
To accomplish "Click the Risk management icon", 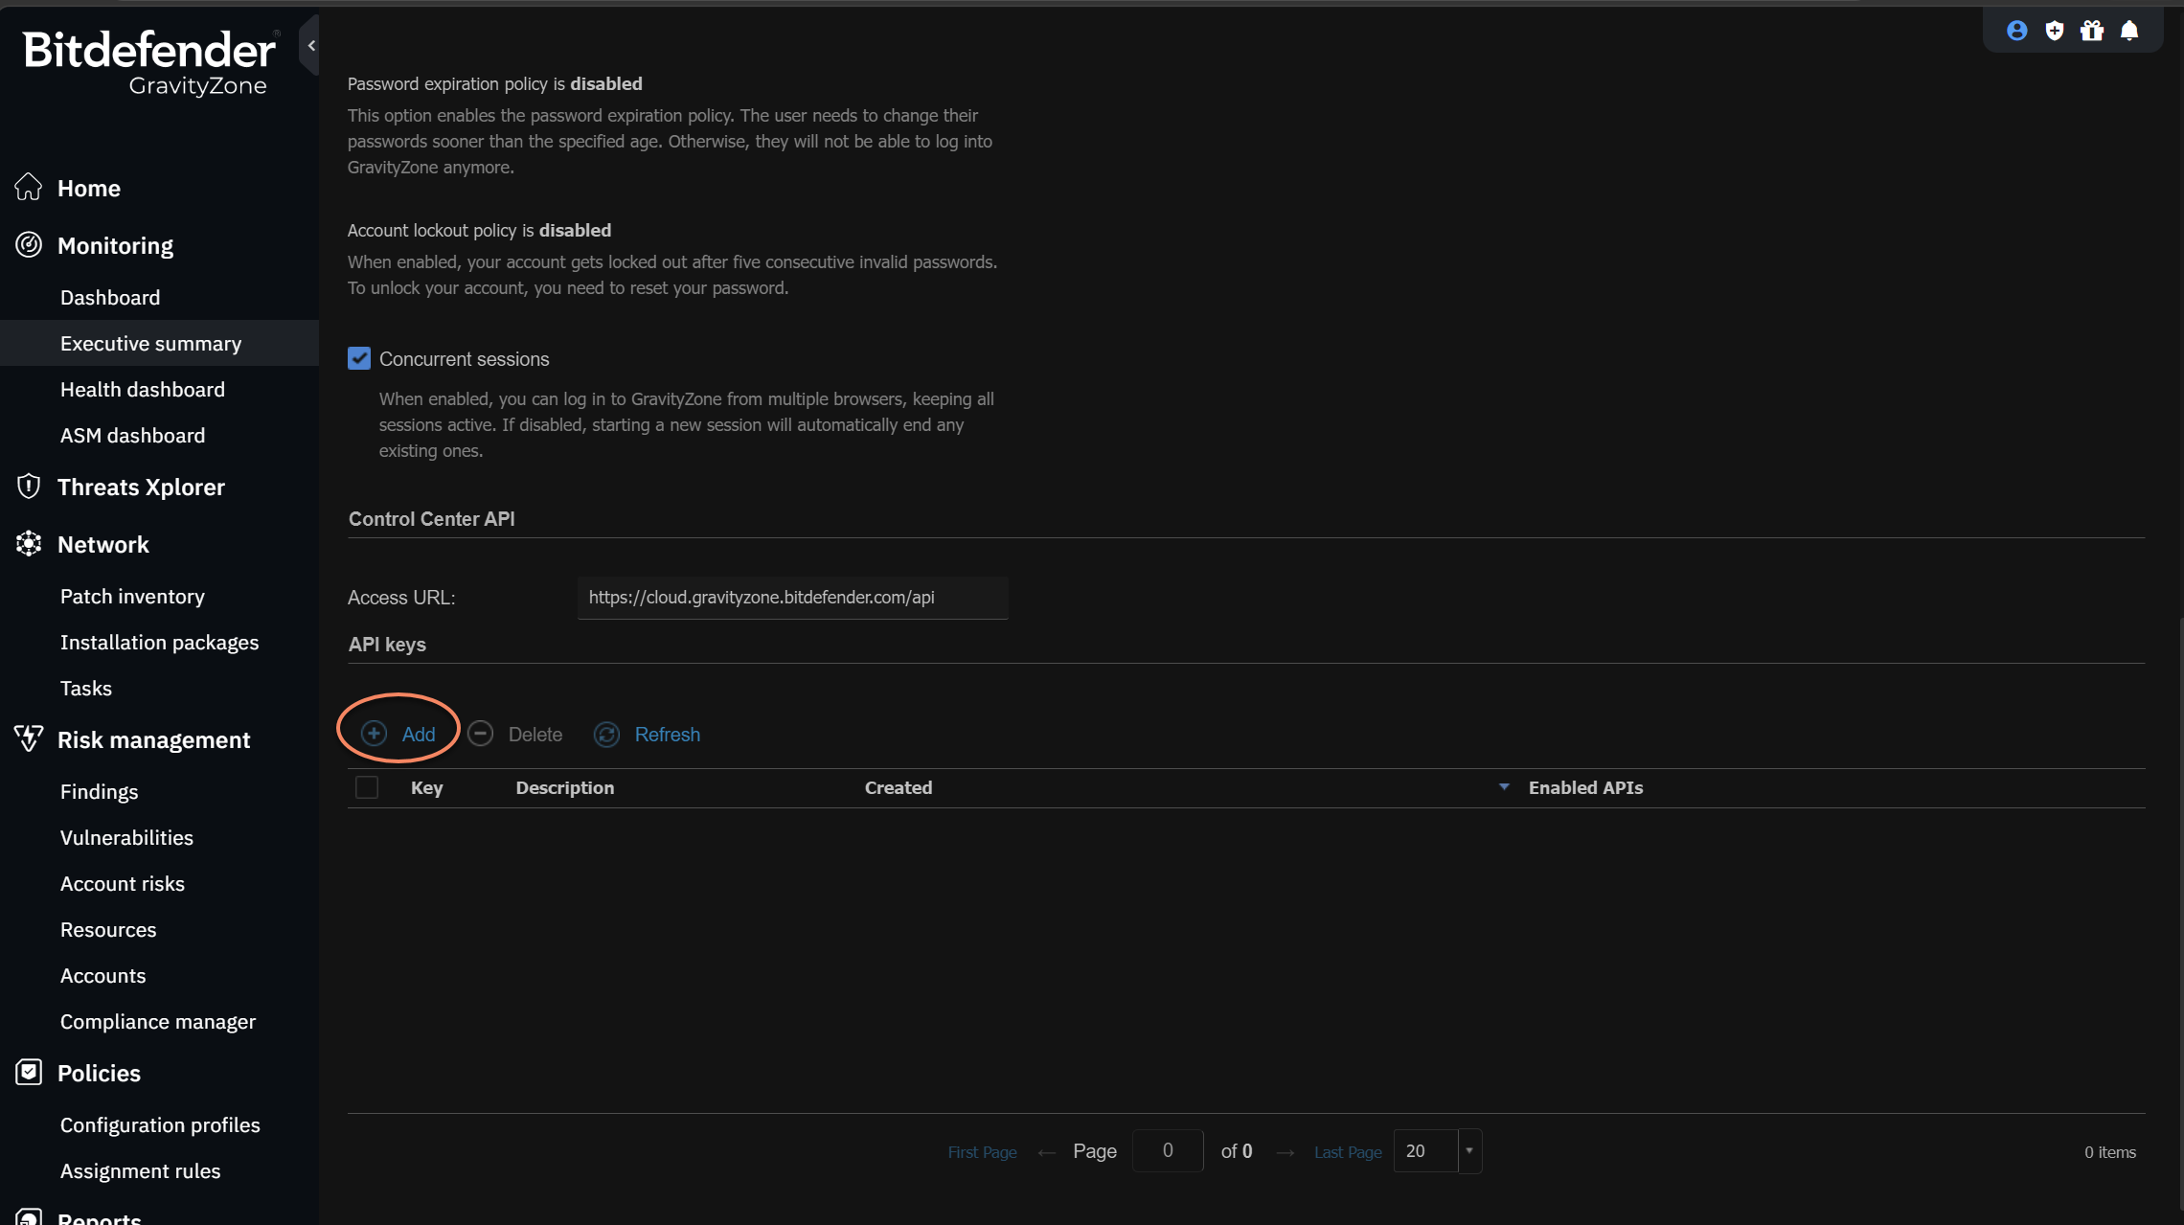I will click(29, 738).
